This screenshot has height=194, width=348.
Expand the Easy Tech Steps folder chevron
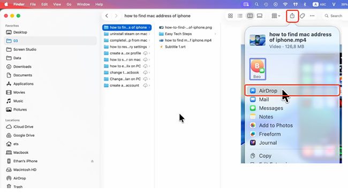[x=215, y=34]
